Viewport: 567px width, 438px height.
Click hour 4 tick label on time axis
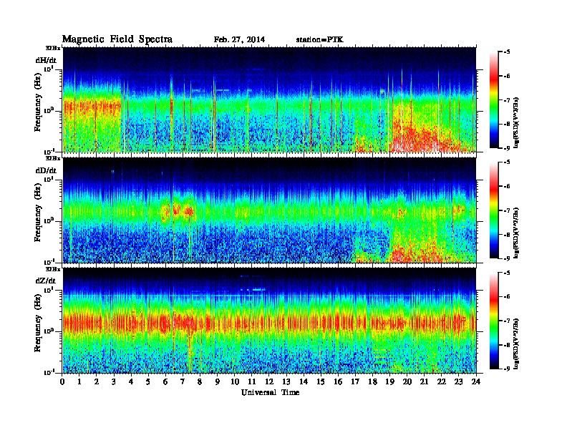coord(131,381)
